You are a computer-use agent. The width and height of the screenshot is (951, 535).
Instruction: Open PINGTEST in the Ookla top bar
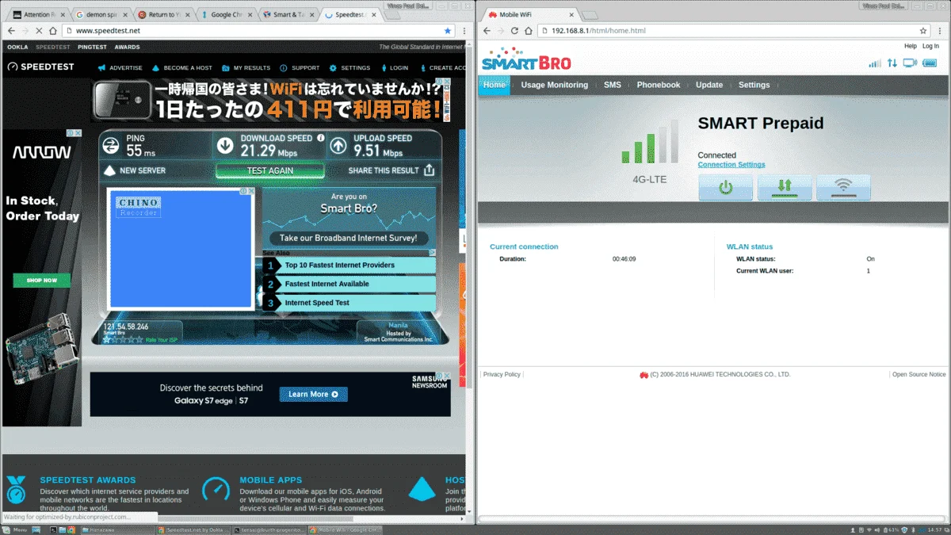coord(93,47)
